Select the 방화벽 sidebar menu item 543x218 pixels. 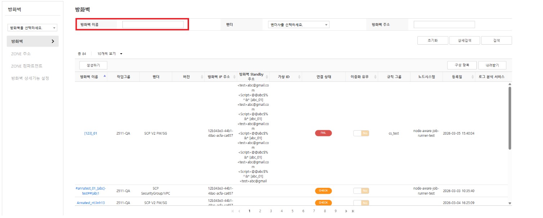pos(32,41)
